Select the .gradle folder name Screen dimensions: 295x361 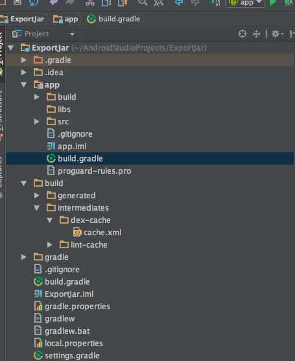(58, 60)
